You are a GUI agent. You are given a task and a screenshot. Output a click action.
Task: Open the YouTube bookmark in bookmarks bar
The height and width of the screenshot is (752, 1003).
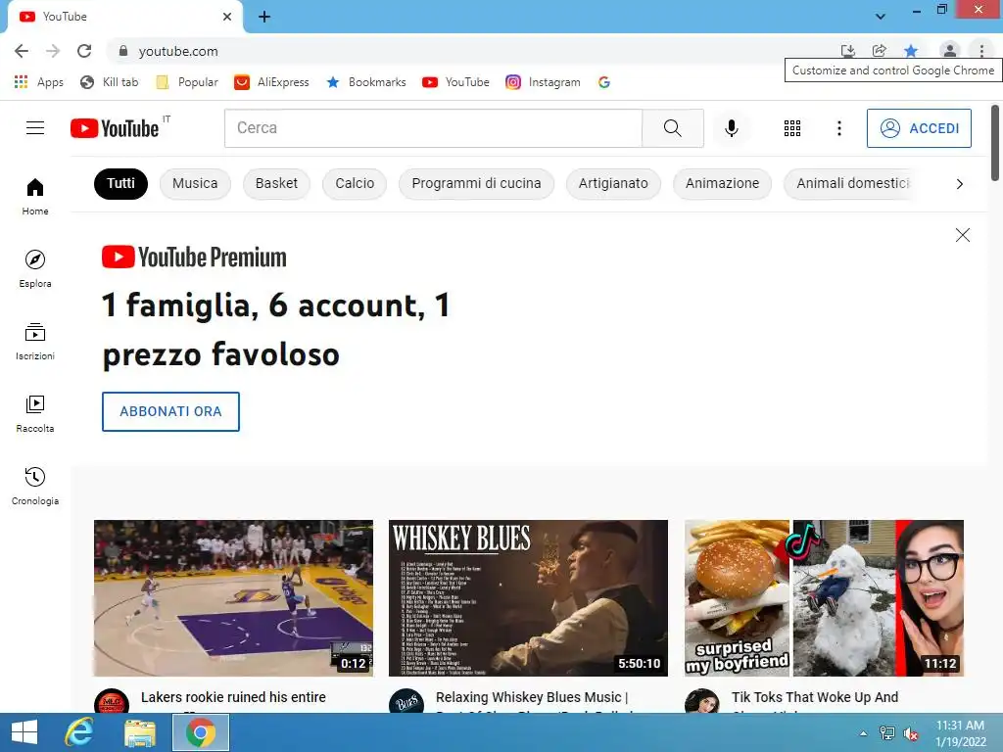coord(455,82)
